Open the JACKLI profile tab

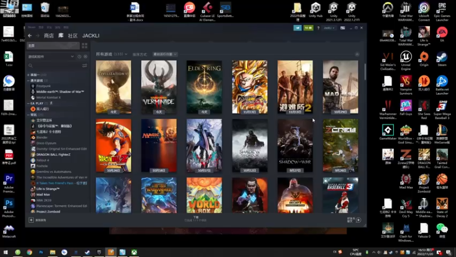(91, 35)
